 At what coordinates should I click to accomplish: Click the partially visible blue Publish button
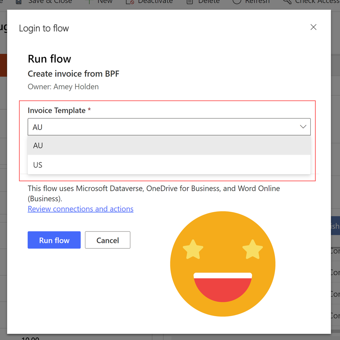[336, 226]
